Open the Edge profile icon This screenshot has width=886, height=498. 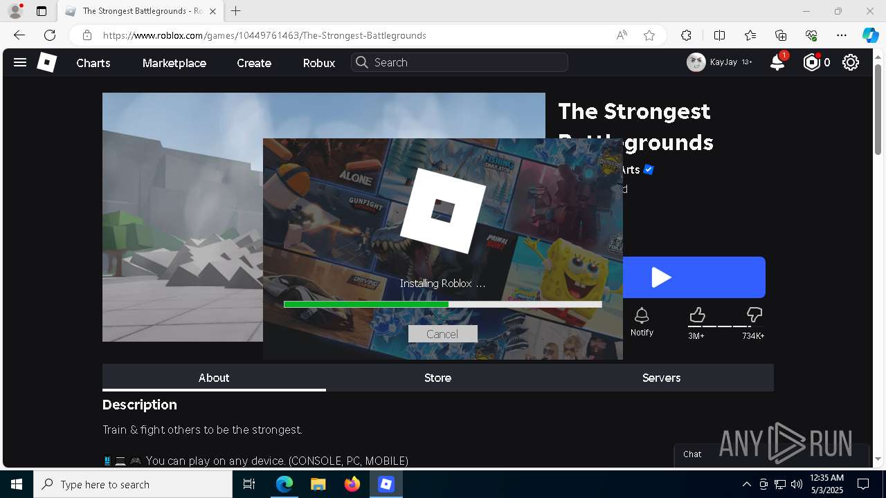coord(15,11)
